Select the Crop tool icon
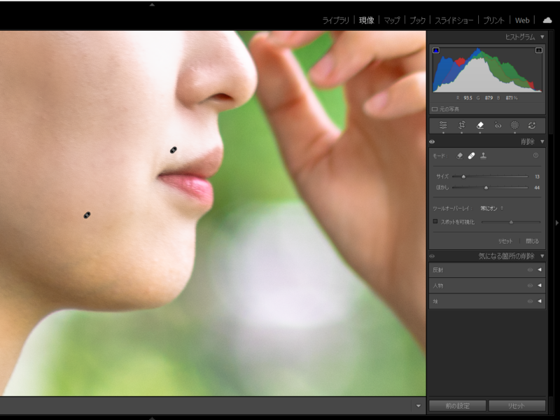This screenshot has height=420, width=560. (x=462, y=125)
